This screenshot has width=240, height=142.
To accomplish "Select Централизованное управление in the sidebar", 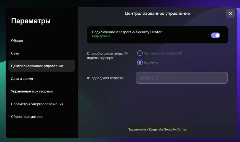I will 37,66.
